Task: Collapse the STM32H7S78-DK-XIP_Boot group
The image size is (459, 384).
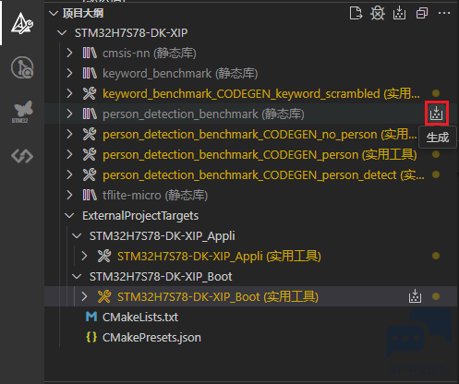Action: click(77, 277)
